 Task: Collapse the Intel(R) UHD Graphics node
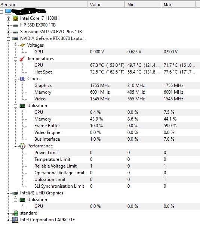tap(8, 193)
